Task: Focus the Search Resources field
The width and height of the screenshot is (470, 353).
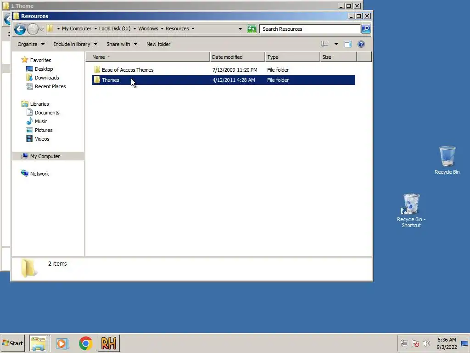Action: (310, 29)
